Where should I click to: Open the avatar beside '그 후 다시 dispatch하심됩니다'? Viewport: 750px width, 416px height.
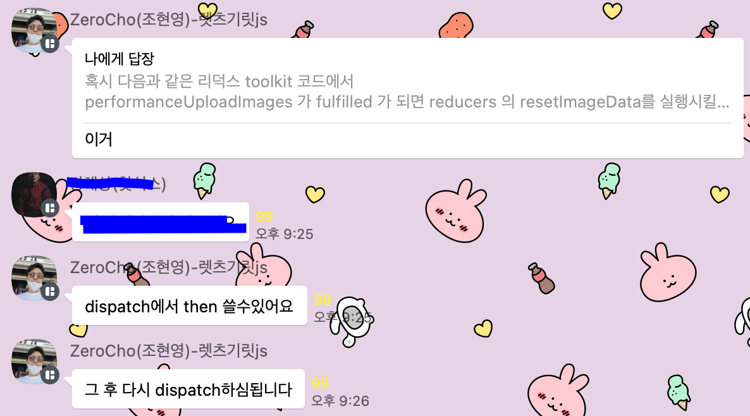tap(34, 362)
